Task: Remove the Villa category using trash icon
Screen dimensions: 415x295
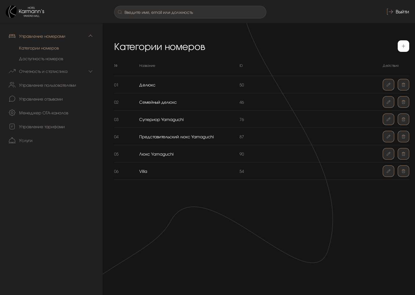Action: coord(403,171)
